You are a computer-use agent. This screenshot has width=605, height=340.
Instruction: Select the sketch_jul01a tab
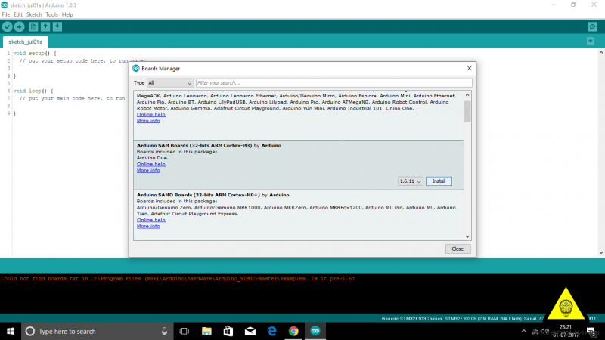click(x=26, y=42)
